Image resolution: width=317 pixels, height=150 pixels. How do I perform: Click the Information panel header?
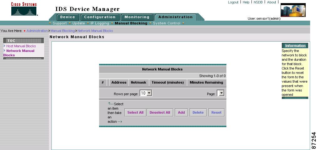pyautogui.click(x=295, y=46)
